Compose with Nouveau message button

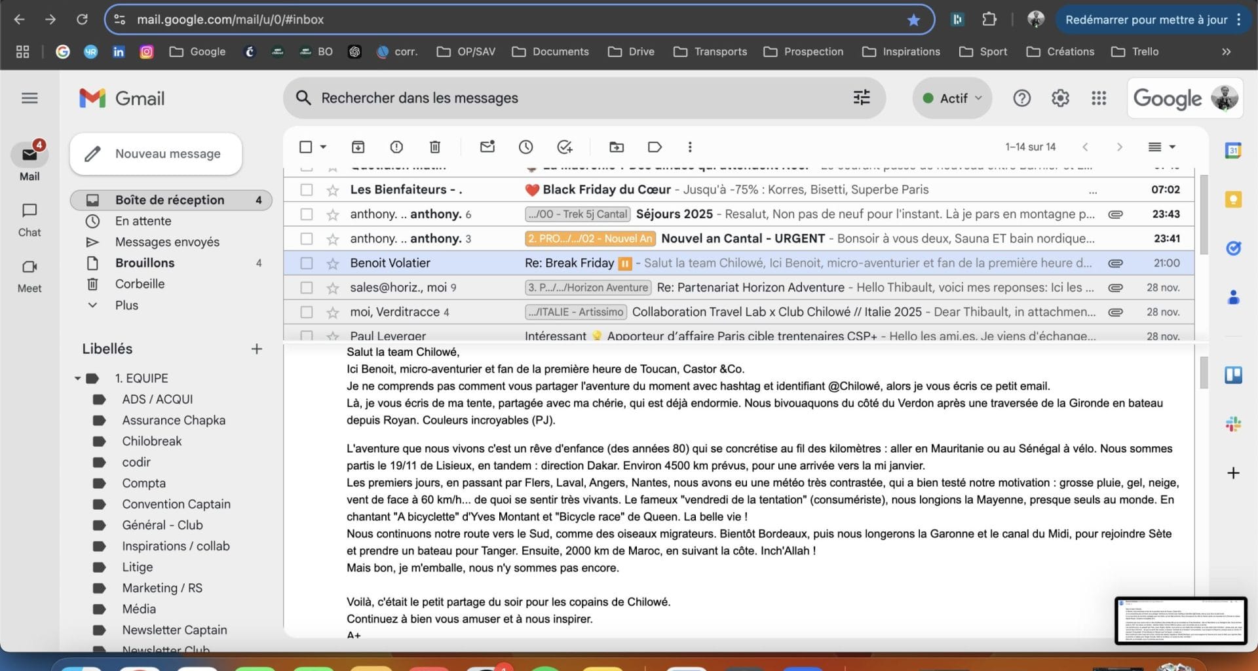click(156, 154)
